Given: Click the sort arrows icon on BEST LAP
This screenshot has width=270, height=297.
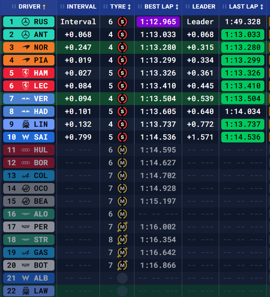Looking at the screenshot, I should [x=177, y=7].
